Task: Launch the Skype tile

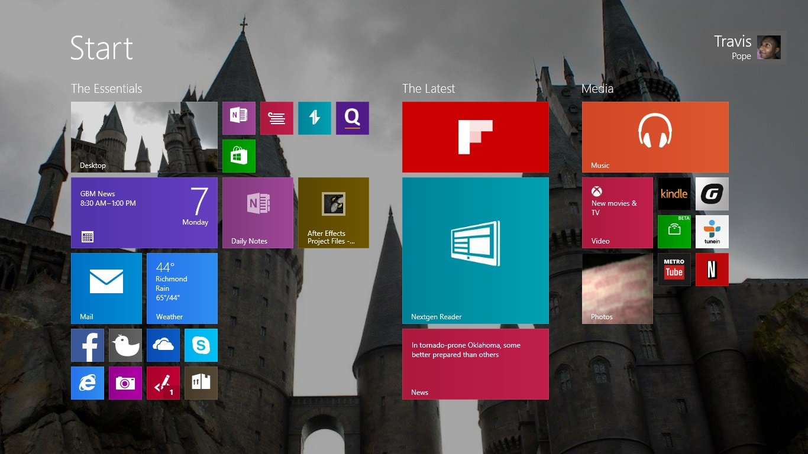Action: (201, 345)
